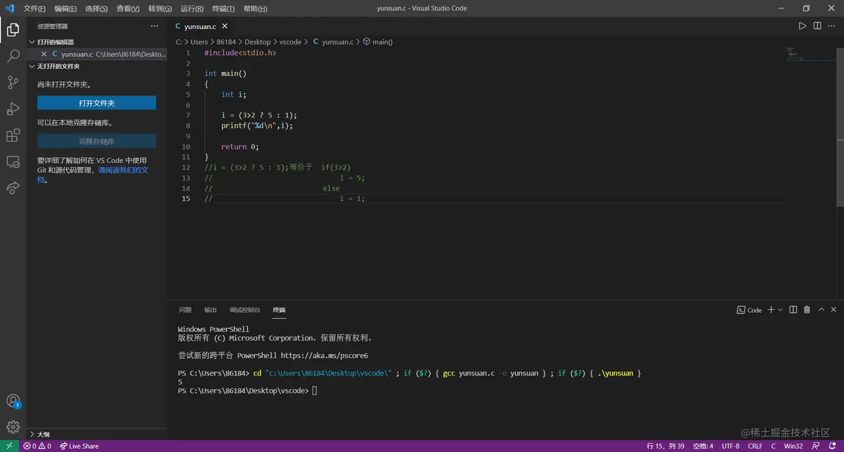Screen dimensions: 844x452
Task: Switch to the 调试控制台 panel tab
Action: coord(244,310)
